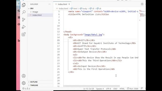The width and height of the screenshot is (162, 91).
Task: Open Run and Debug view icon
Action: pos(24,27)
